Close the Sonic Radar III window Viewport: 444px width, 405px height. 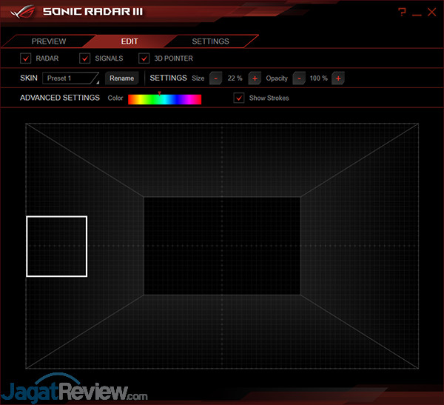pyautogui.click(x=431, y=12)
